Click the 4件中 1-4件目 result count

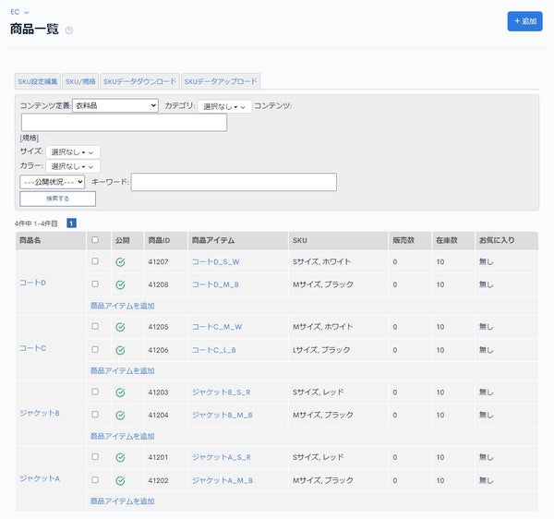click(x=36, y=223)
